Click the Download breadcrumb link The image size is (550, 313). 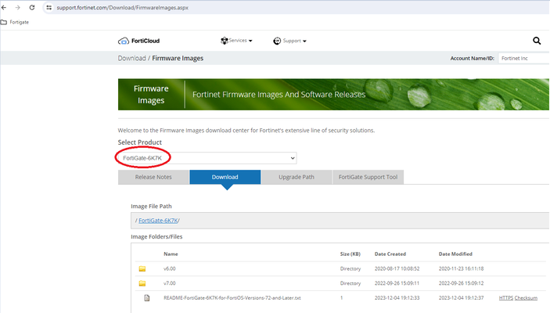pos(131,58)
